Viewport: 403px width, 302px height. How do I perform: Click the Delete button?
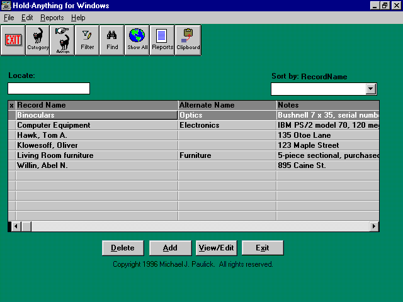click(123, 248)
